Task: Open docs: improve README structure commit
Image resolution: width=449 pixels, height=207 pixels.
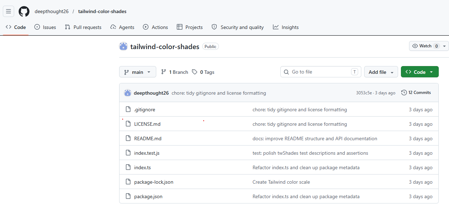Action: point(315,138)
